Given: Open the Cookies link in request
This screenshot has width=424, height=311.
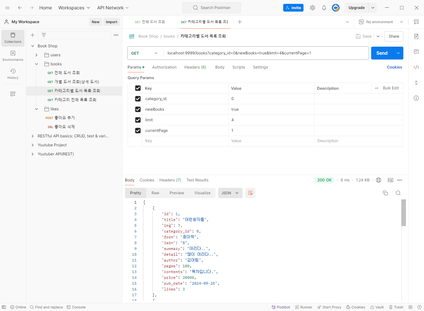Looking at the screenshot, I should pos(394,67).
